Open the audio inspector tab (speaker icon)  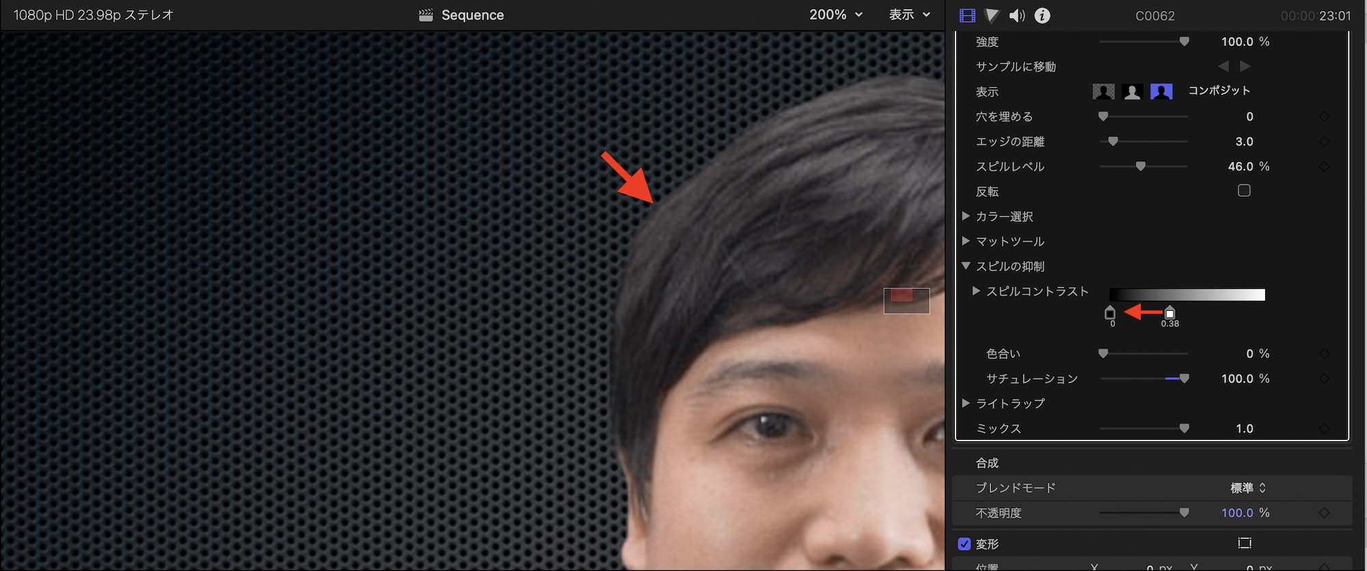(x=1017, y=15)
